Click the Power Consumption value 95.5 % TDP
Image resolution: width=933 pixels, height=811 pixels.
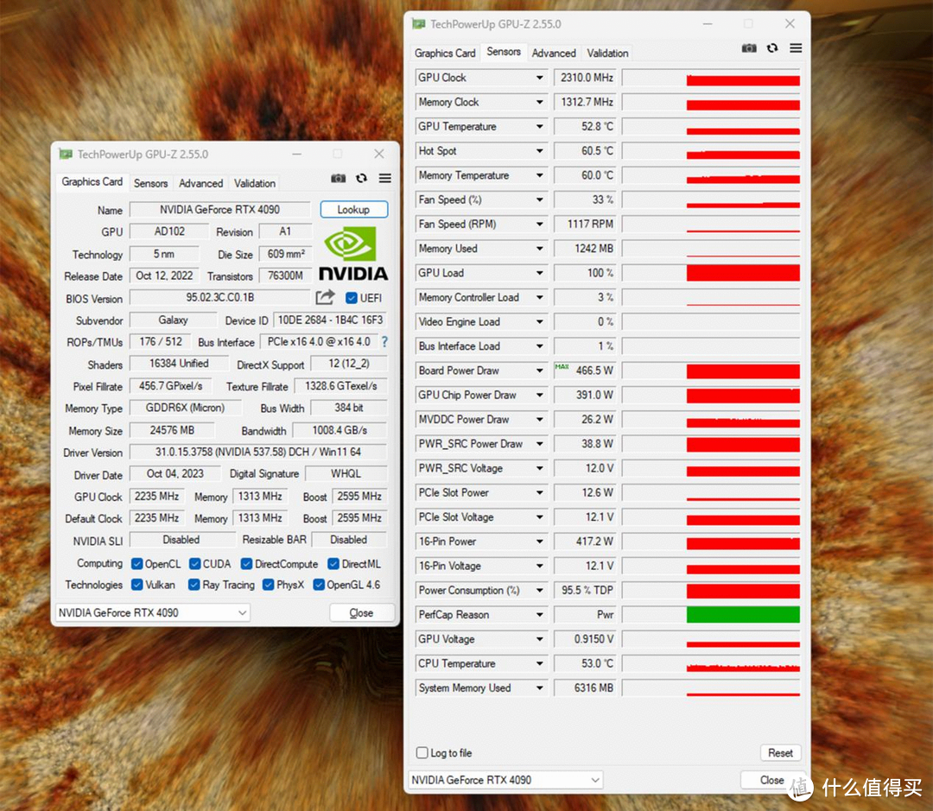pyautogui.click(x=586, y=590)
